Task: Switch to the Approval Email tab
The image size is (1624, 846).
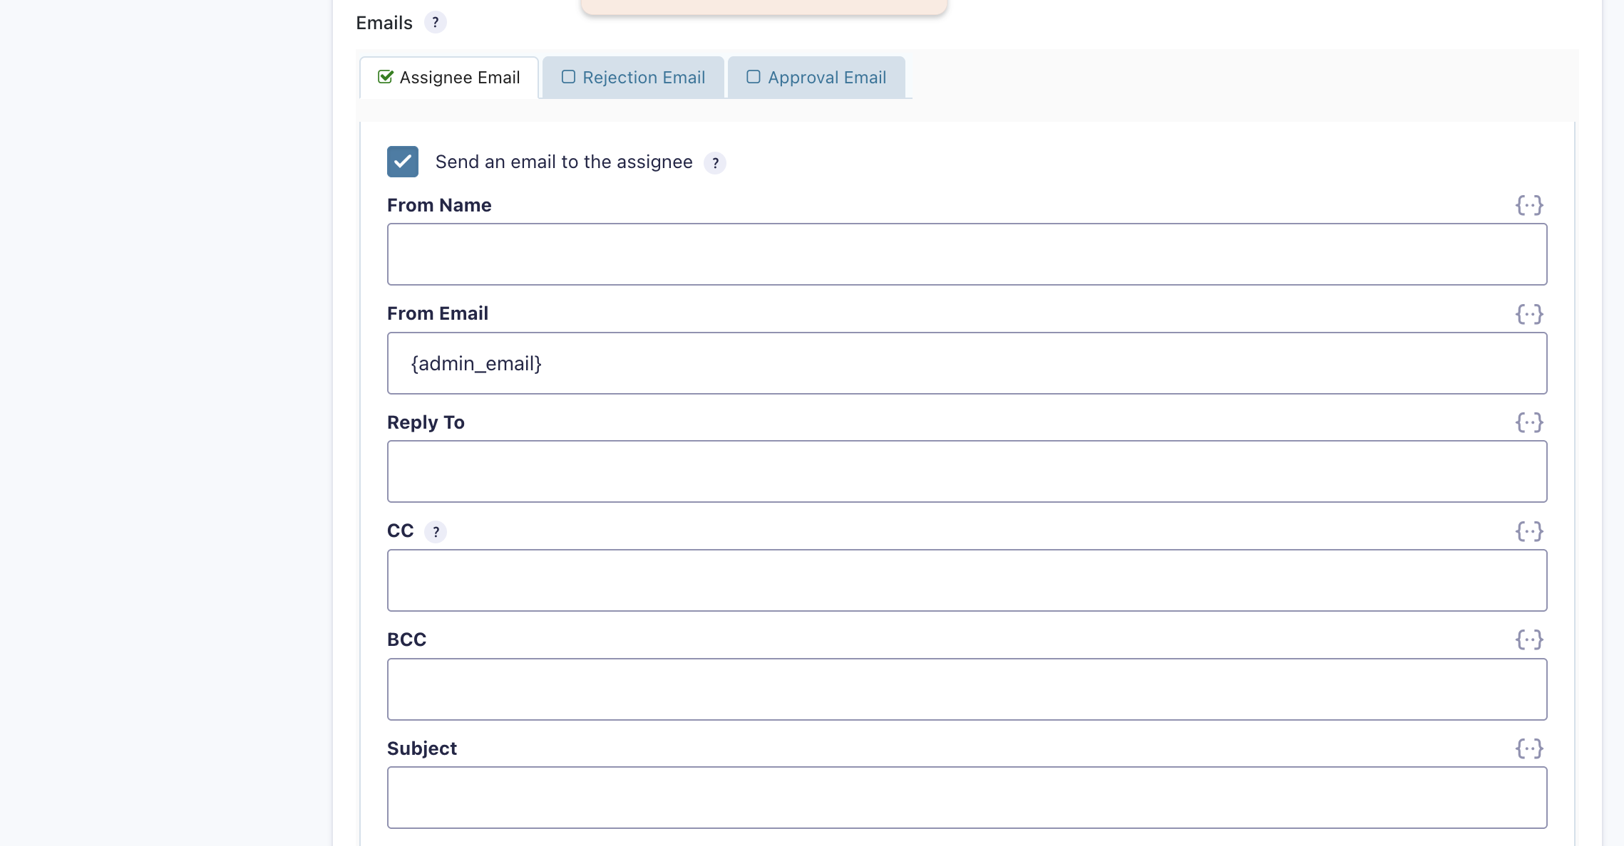Action: click(x=816, y=78)
